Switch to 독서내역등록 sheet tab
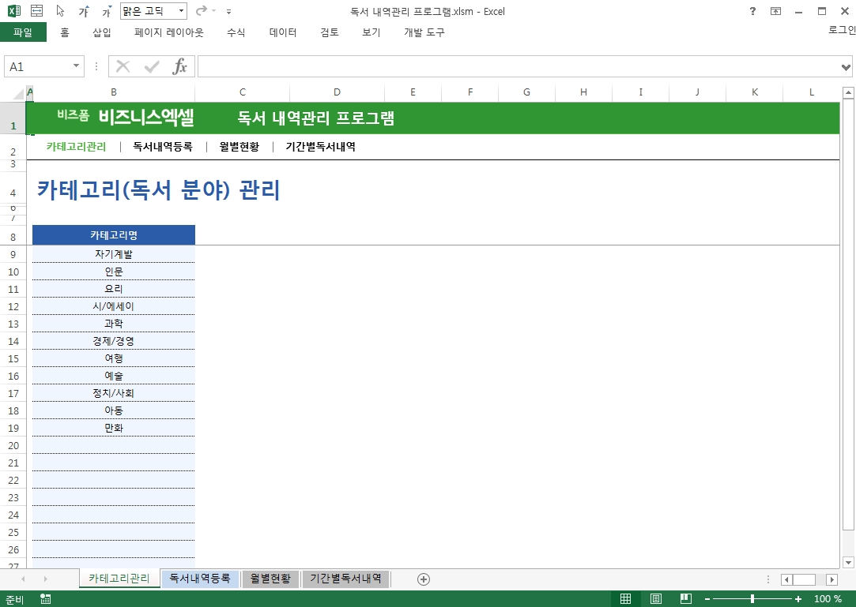Screen dimensions: 856x607 (200, 578)
